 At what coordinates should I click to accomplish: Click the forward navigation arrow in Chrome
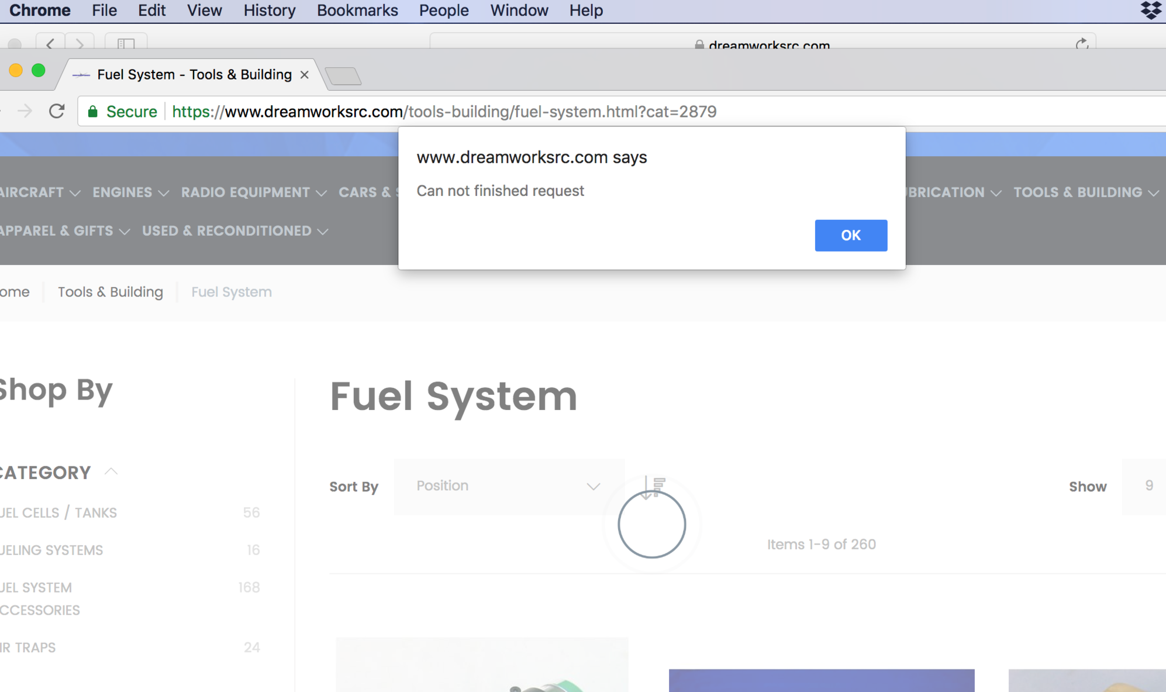(25, 111)
